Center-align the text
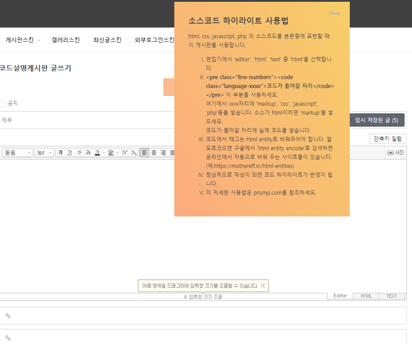Image resolution: width=412 pixels, height=344 pixels. tap(154, 153)
